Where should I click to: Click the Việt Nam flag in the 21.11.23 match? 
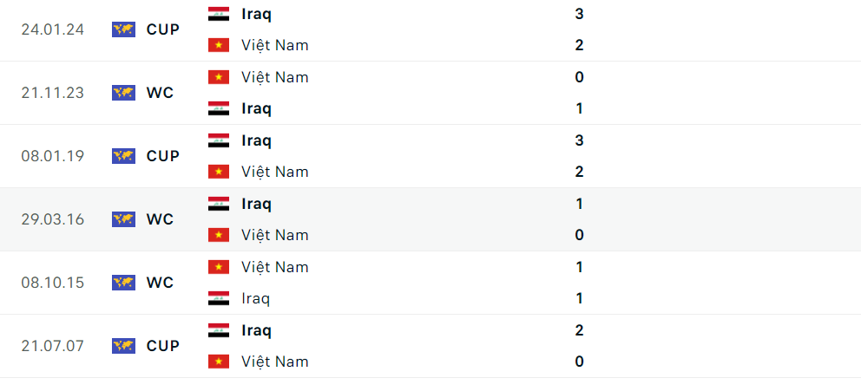[x=219, y=77]
